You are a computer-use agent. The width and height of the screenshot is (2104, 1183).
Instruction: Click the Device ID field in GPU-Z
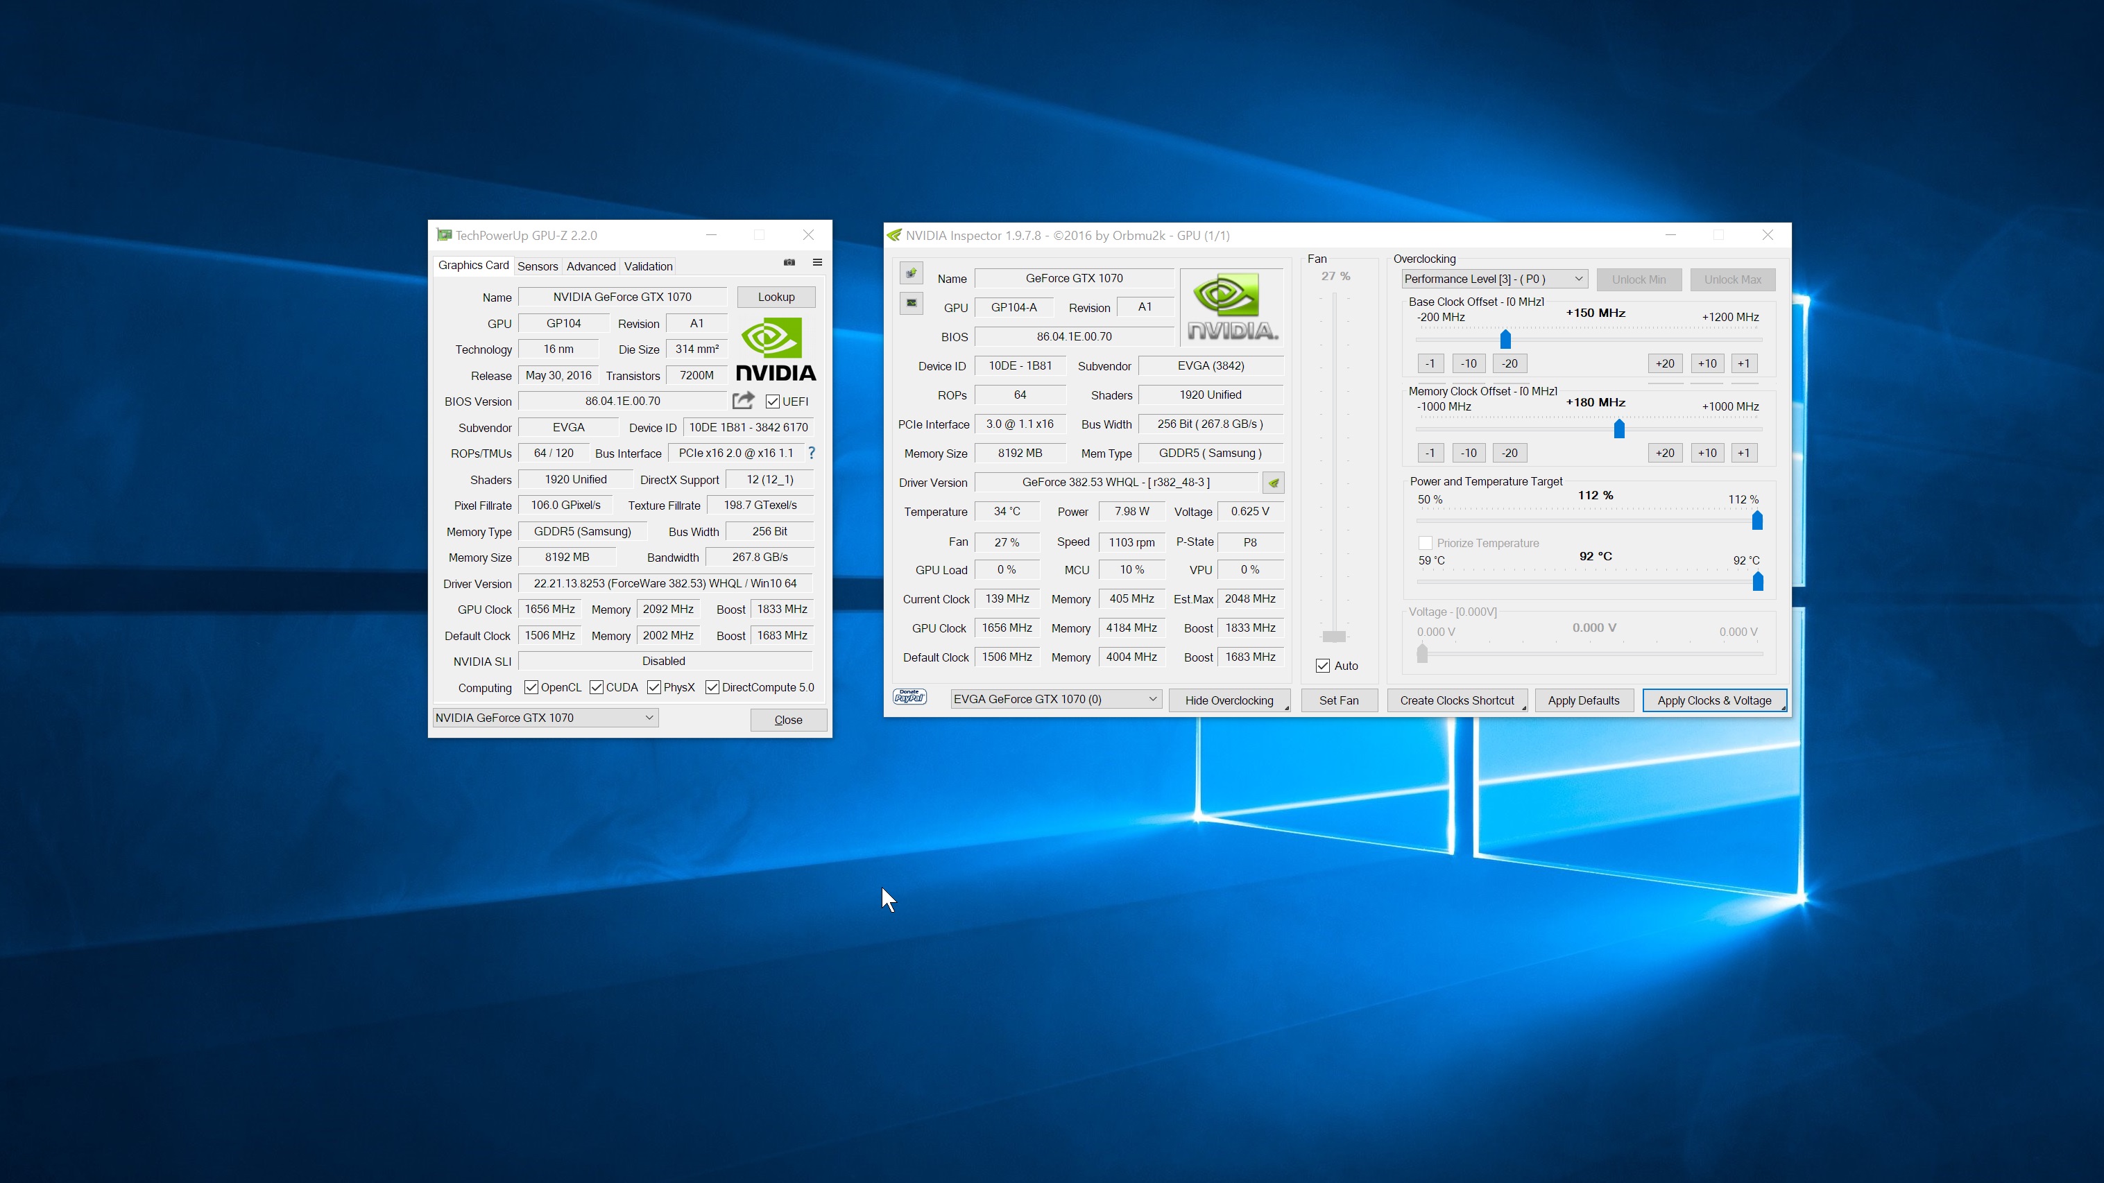pyautogui.click(x=749, y=427)
